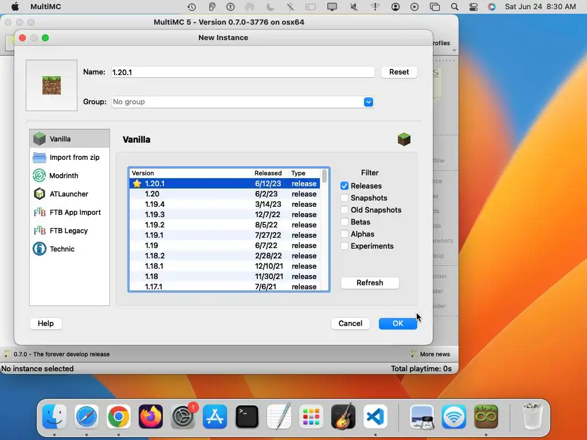The height and width of the screenshot is (440, 587).
Task: Select version 1.19.2 row
Action: click(225, 225)
